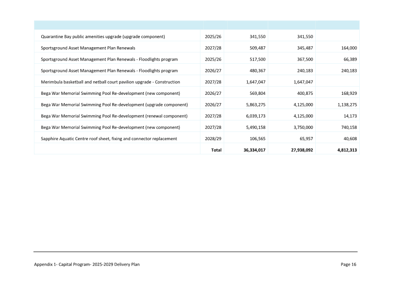Select Merimbula basketball and netball court pavilion upgrade
The height and width of the screenshot is (284, 402).
110,82
